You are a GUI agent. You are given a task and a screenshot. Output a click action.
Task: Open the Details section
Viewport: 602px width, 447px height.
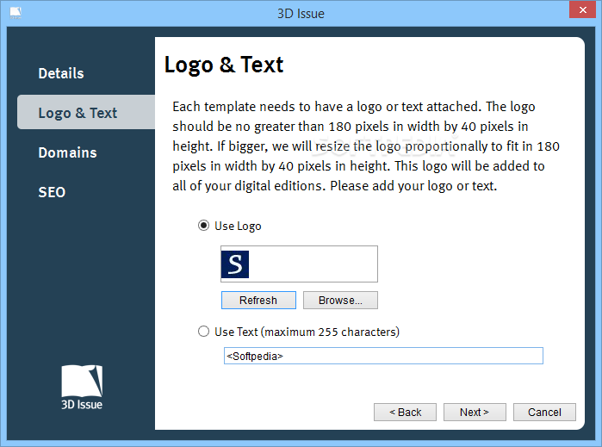61,73
